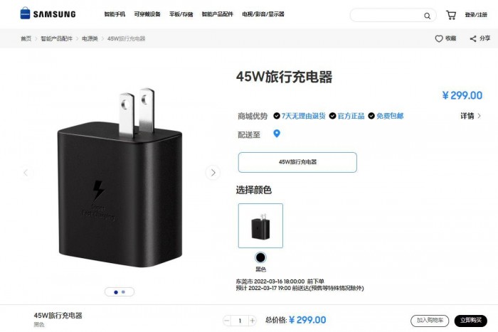Expand 详情 store benefits details

pos(471,116)
